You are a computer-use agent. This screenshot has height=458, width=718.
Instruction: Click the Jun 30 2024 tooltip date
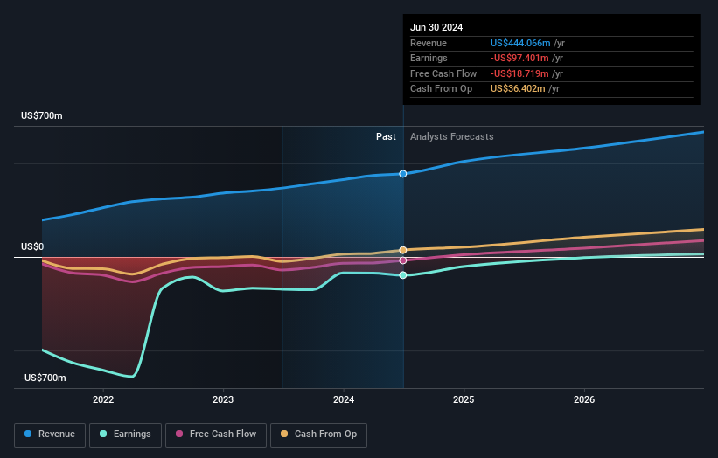point(436,27)
